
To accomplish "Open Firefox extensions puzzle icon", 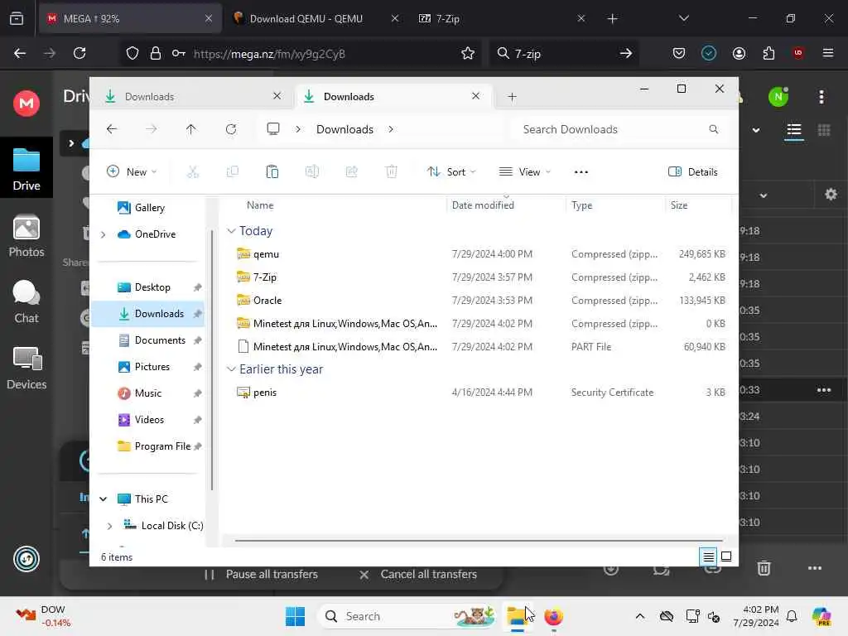I will click(x=768, y=53).
